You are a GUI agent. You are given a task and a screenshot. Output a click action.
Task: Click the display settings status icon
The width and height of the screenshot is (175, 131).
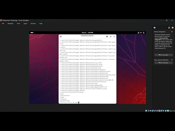point(159,111)
